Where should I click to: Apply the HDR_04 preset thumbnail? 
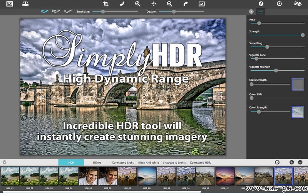tap(69, 176)
